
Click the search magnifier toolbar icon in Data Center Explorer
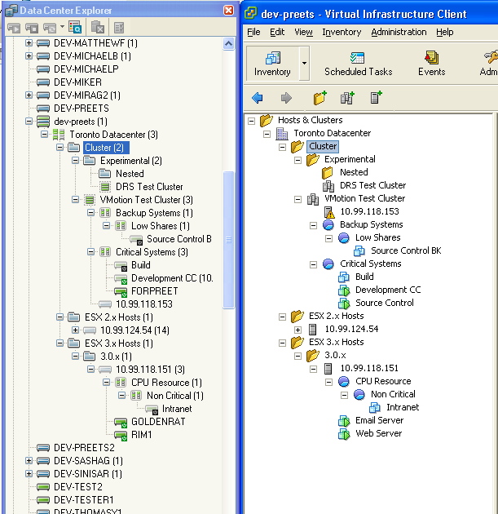[x=75, y=28]
